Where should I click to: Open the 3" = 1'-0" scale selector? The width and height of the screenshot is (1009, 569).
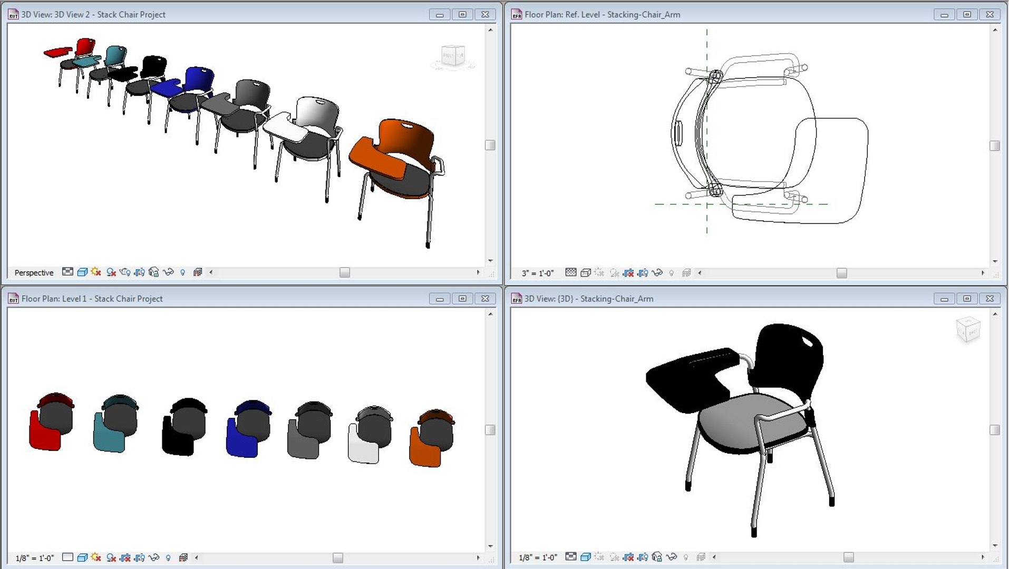point(538,273)
